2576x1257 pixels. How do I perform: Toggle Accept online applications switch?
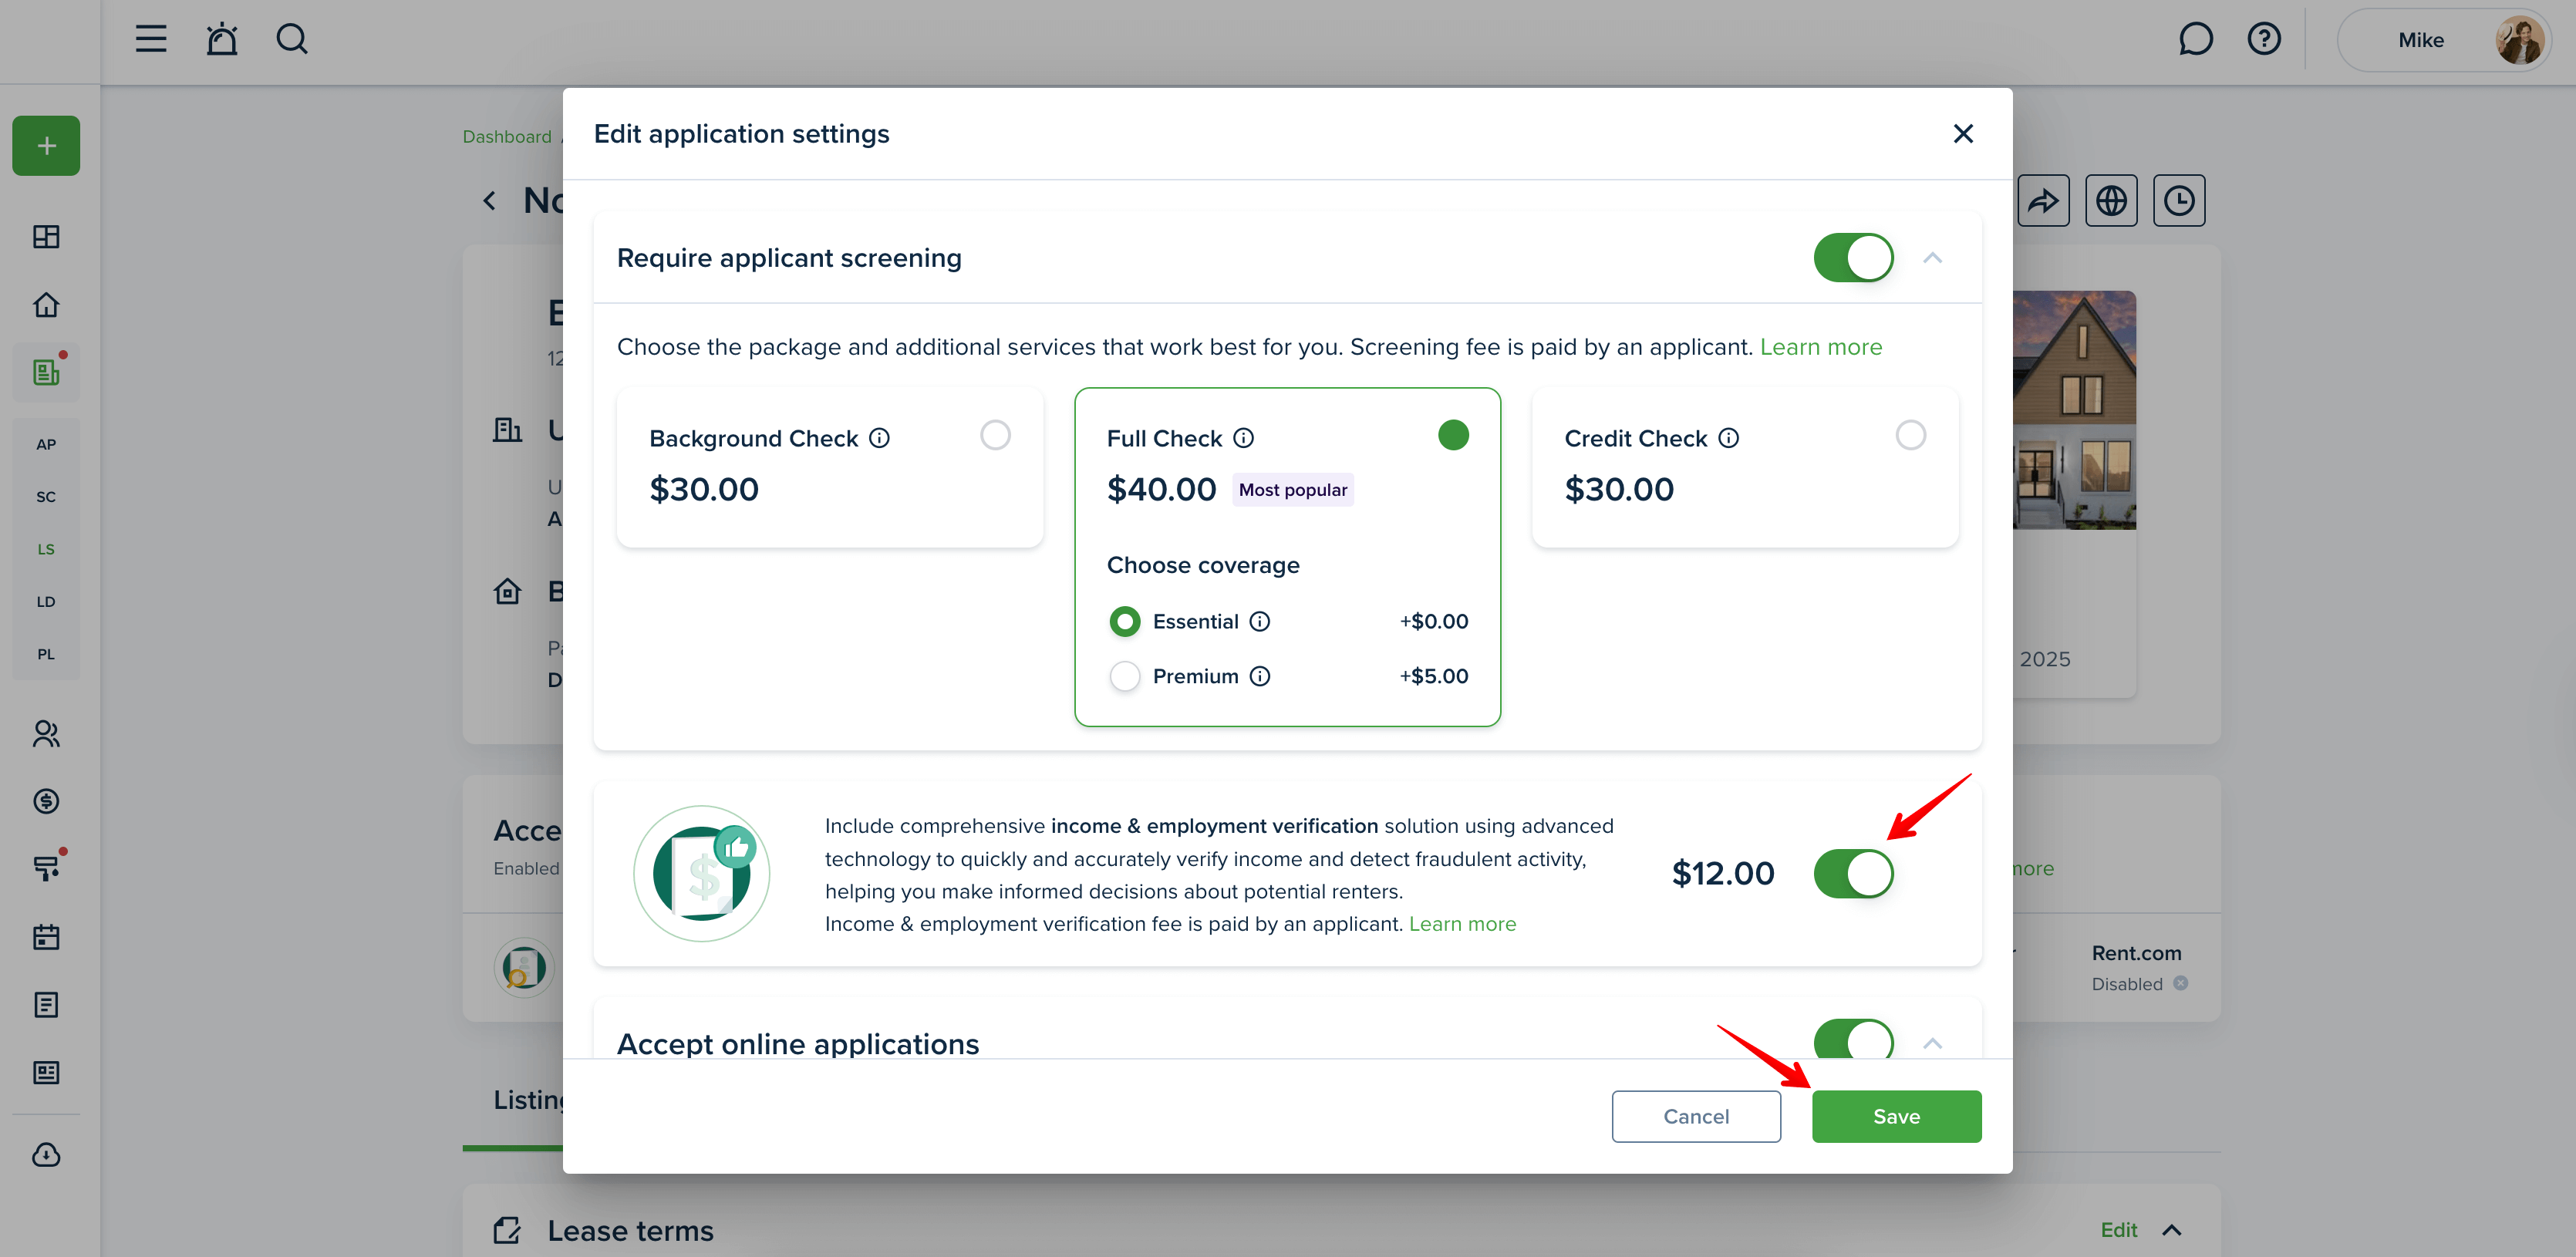(1853, 1040)
